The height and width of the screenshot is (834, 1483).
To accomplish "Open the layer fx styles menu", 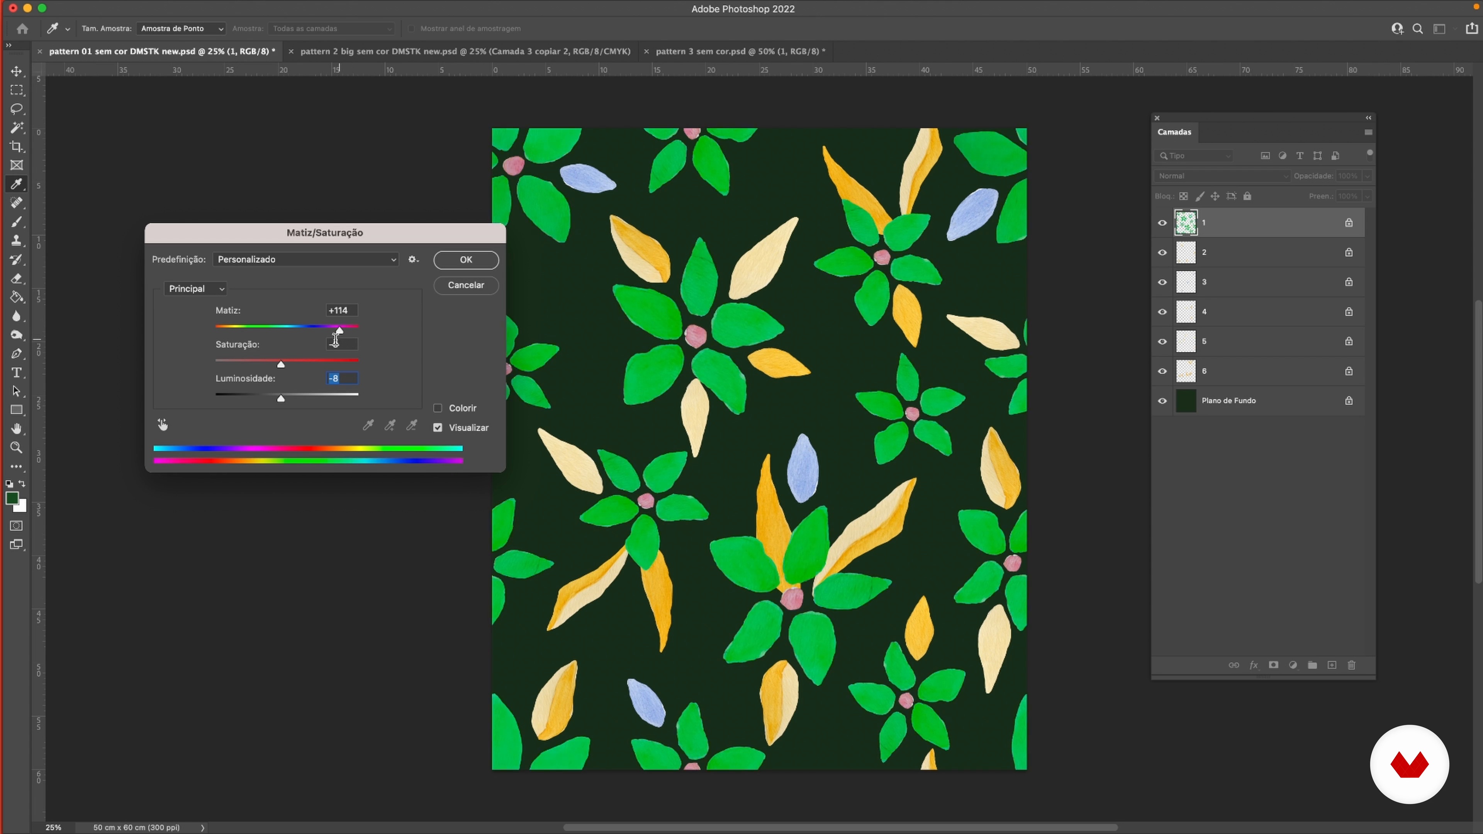I will pos(1254,665).
